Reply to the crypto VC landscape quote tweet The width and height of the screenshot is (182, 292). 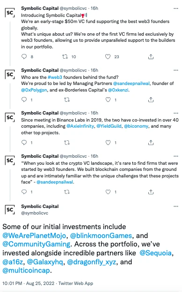[24, 192]
